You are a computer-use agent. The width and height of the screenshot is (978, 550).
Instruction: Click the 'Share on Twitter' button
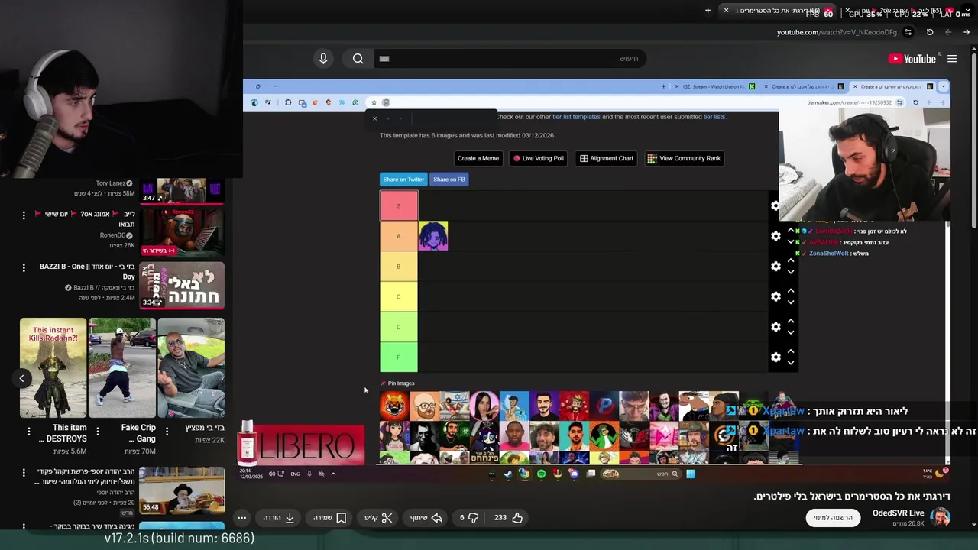[x=403, y=180]
